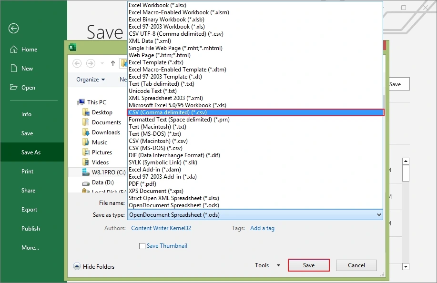The width and height of the screenshot is (437, 283).
Task: Click the Videos folder icon
Action: click(x=86, y=162)
